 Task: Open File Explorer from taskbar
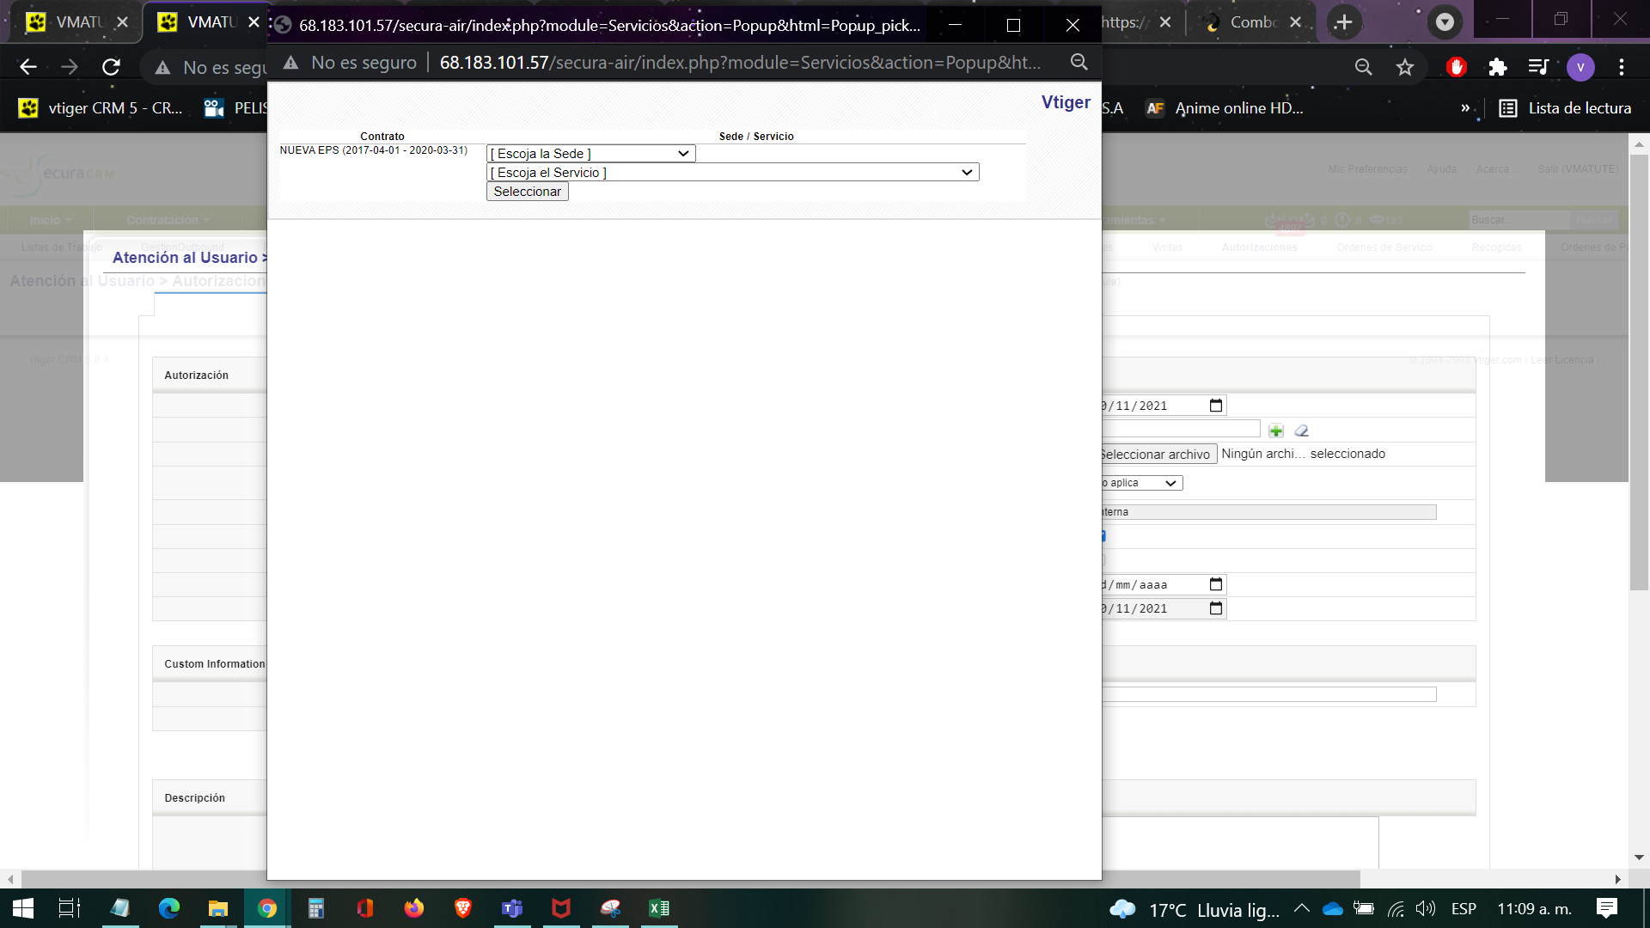[218, 908]
